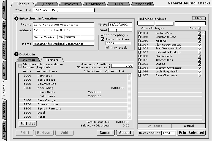The width and height of the screenshot is (212, 141).
Task: Click accounts list scroll up arrow
Action: tap(129, 75)
